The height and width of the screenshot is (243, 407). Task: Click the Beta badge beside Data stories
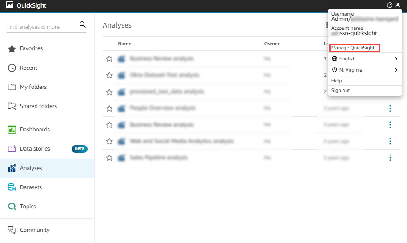coord(80,149)
